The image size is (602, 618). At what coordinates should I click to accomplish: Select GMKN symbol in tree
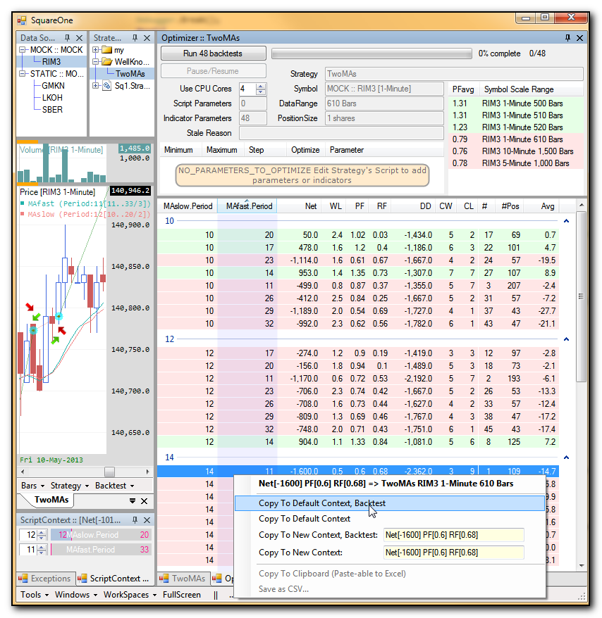point(53,86)
